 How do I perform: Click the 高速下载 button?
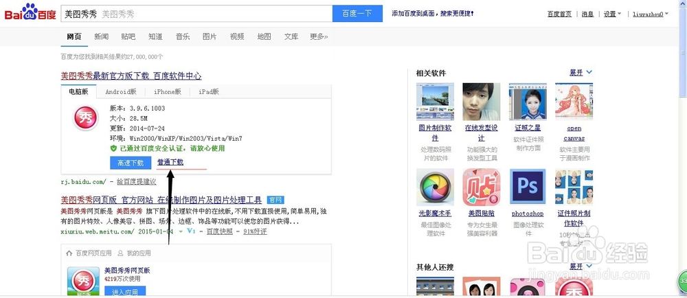(x=131, y=163)
